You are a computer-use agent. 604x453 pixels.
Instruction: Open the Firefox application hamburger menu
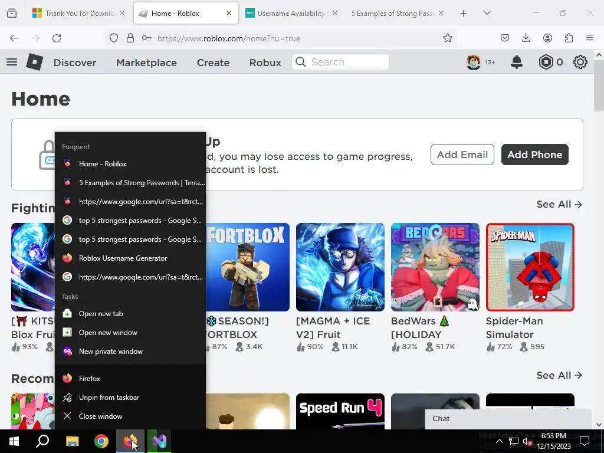click(x=590, y=38)
